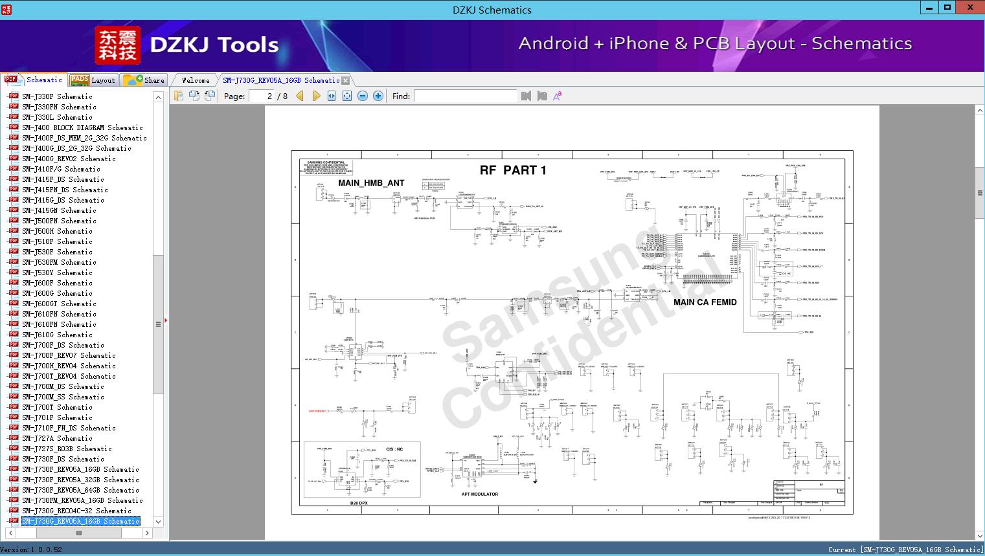
Task: Select highlighted SM-J730G_REV05A_16GB Schematic entry
Action: [80, 521]
